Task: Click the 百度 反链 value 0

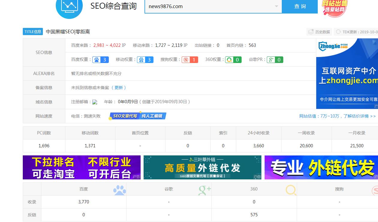Action: point(84,215)
